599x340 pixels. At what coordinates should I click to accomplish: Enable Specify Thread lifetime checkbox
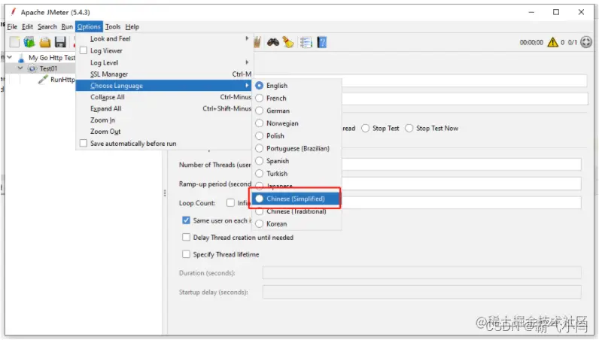(x=186, y=254)
